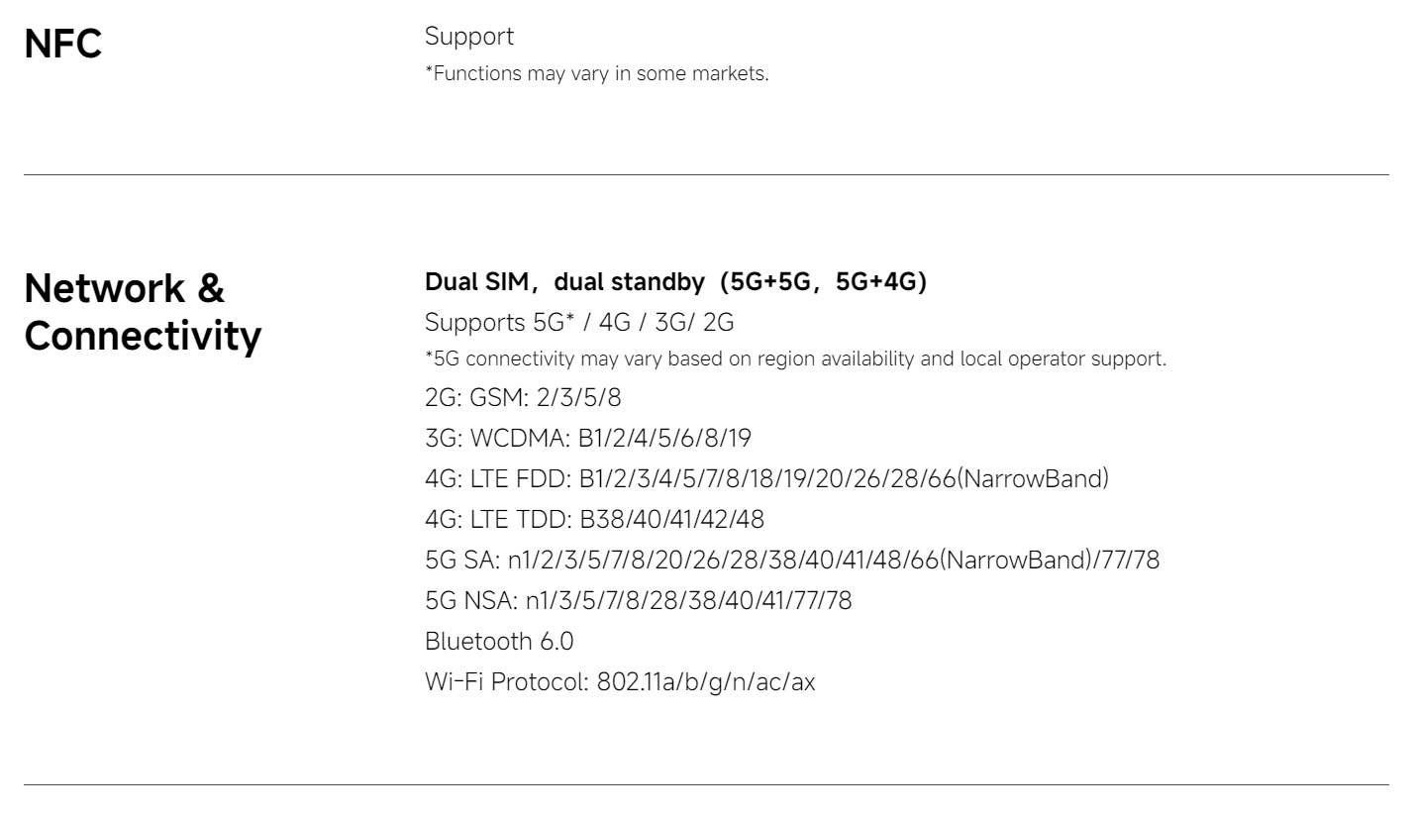Click the divider line below NFC section

click(x=706, y=175)
